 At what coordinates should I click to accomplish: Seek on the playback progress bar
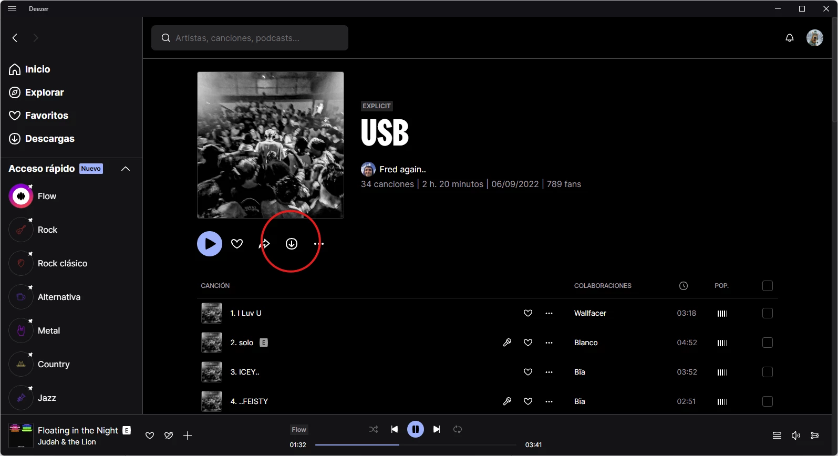pos(416,445)
